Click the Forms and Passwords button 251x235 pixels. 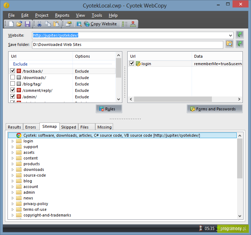215,109
